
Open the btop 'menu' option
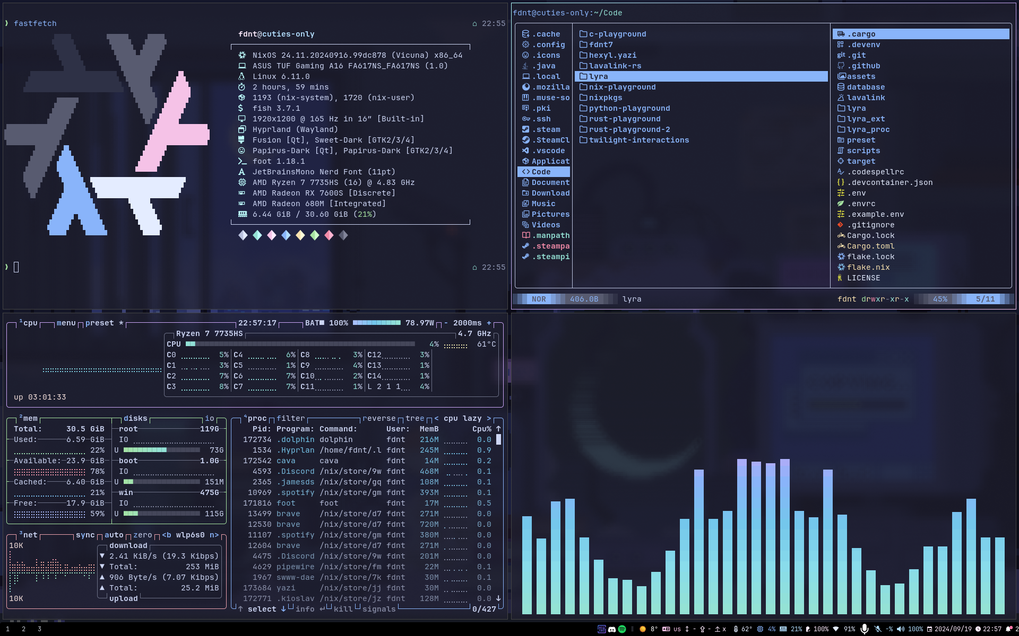[x=66, y=323]
